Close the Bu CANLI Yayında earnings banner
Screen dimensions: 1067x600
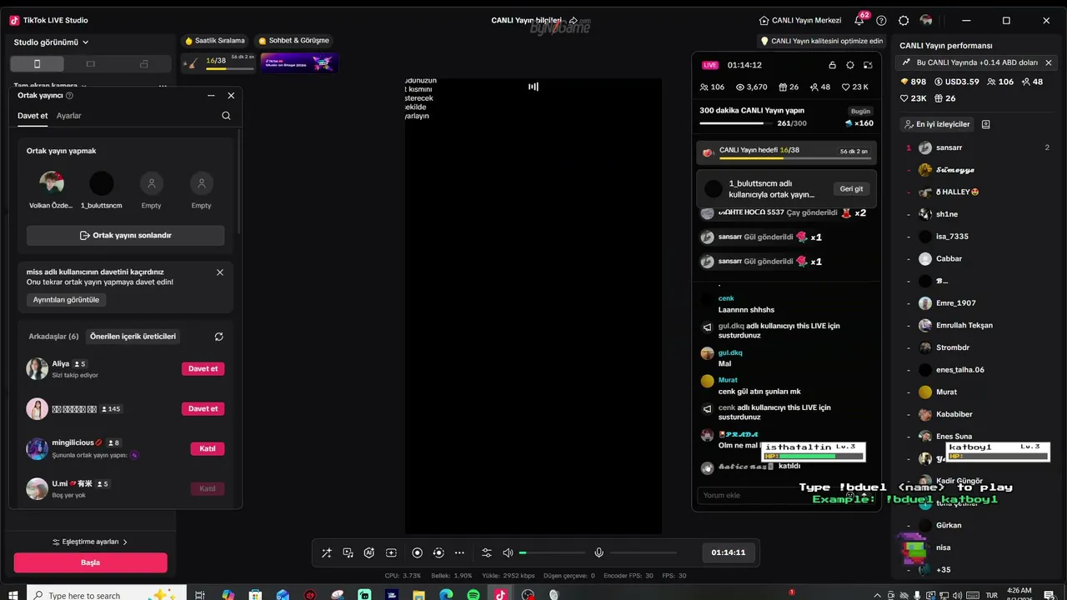point(1049,62)
